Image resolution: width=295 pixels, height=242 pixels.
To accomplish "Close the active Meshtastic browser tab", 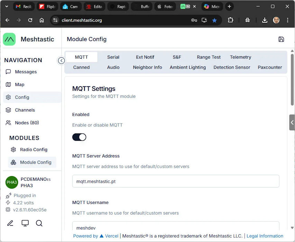I will [x=194, y=6].
